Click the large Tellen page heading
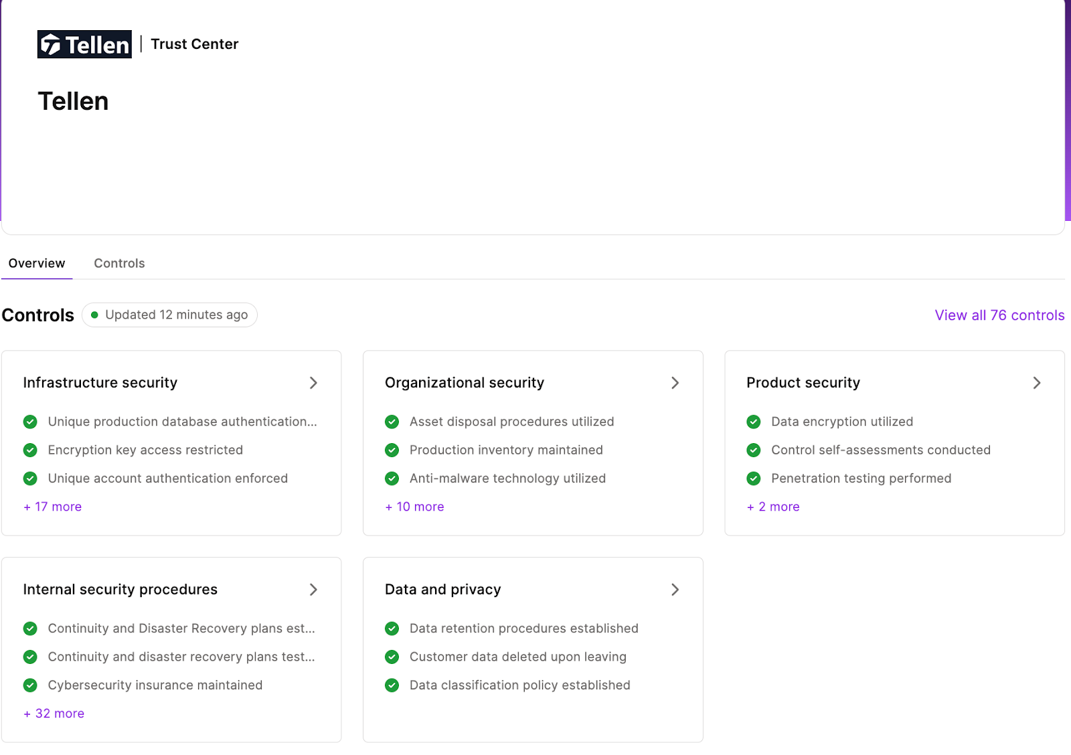Viewport: 1071px width, 755px height. 73,101
